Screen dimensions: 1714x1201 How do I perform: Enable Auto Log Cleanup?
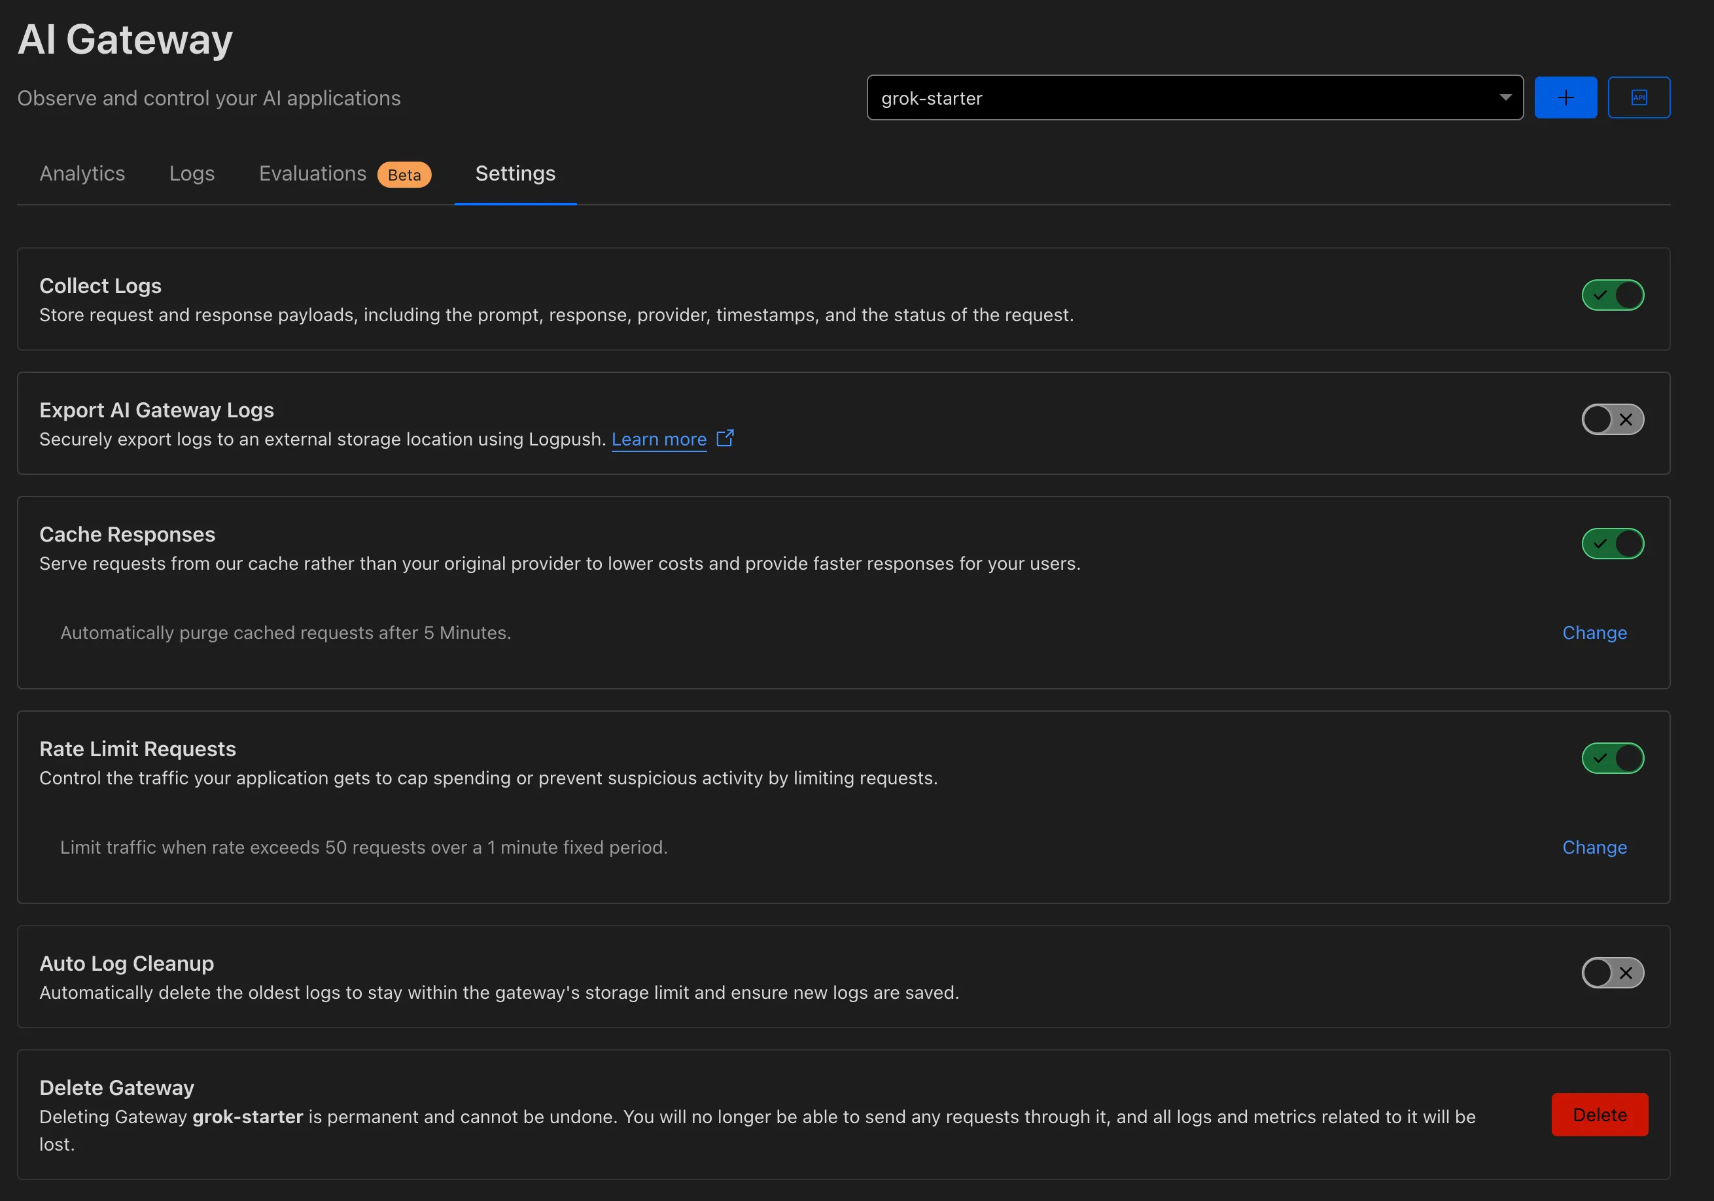(x=1613, y=973)
